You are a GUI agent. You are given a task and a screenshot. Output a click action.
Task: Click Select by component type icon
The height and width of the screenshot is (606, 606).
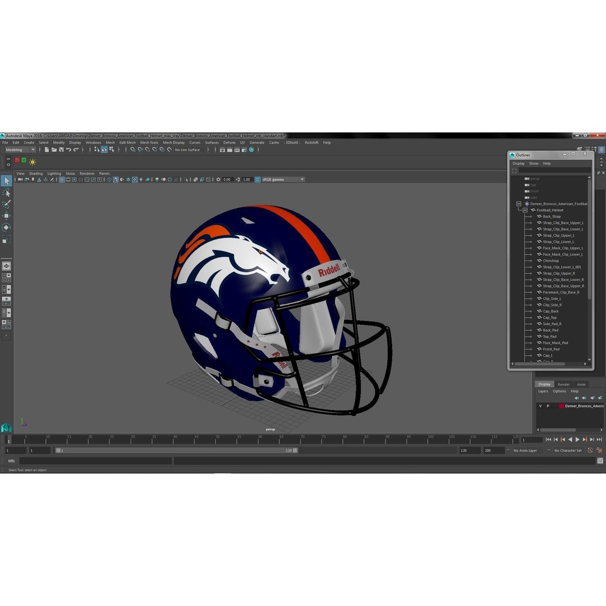tap(111, 150)
